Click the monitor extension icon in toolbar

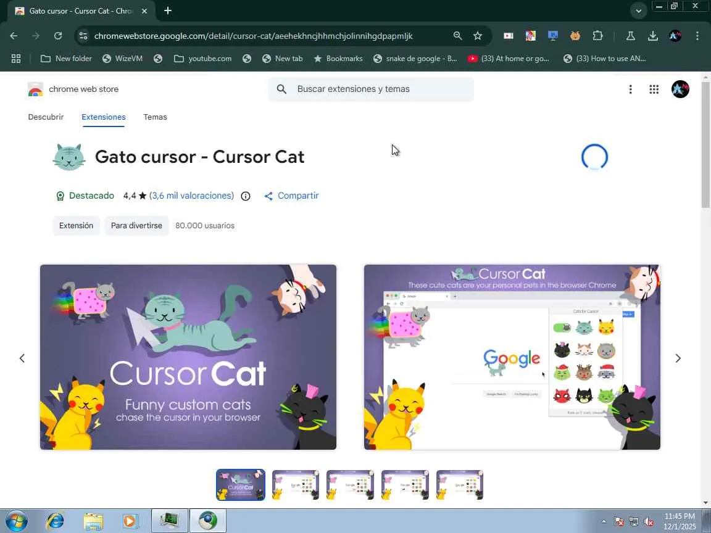coord(552,36)
